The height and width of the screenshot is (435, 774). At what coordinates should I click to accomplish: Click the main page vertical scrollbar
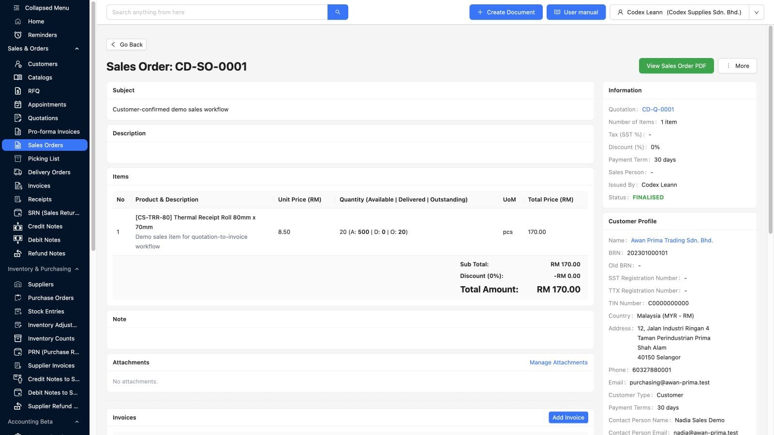pos(771,130)
